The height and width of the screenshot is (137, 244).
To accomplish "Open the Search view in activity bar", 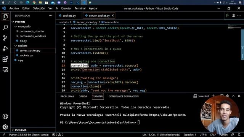I will click(5, 27).
